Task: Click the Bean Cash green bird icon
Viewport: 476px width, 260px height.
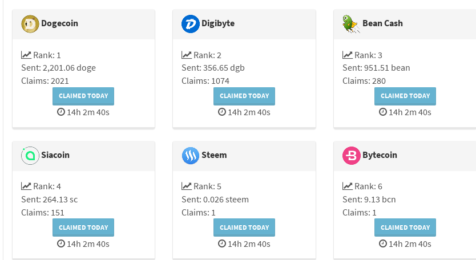Action: pyautogui.click(x=350, y=24)
